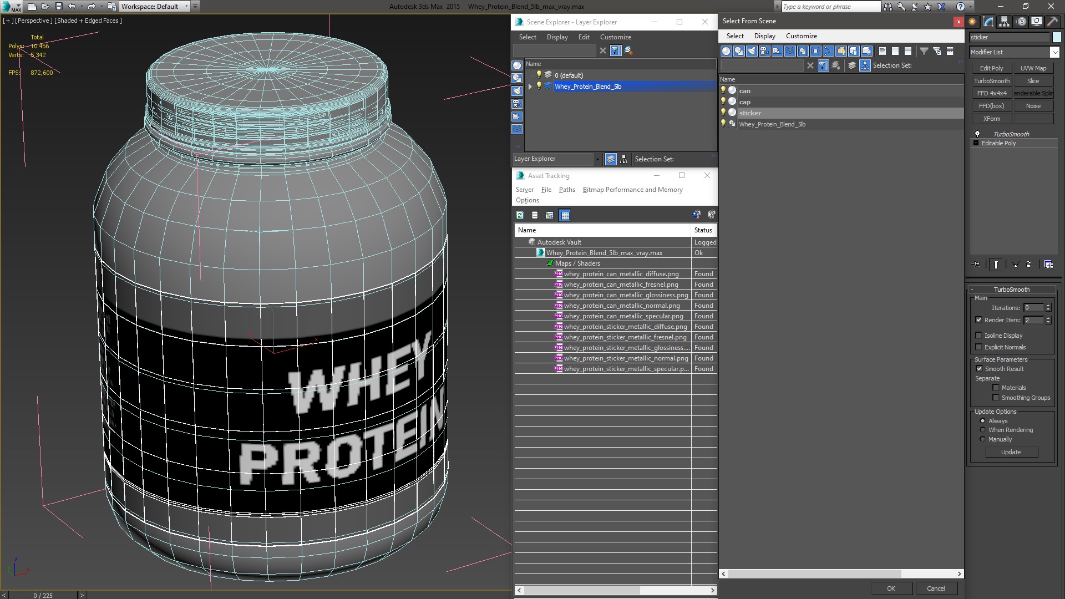Click Sort by Layer icon in Select From Scene
Viewport: 1065px width, 599px height.
click(852, 65)
